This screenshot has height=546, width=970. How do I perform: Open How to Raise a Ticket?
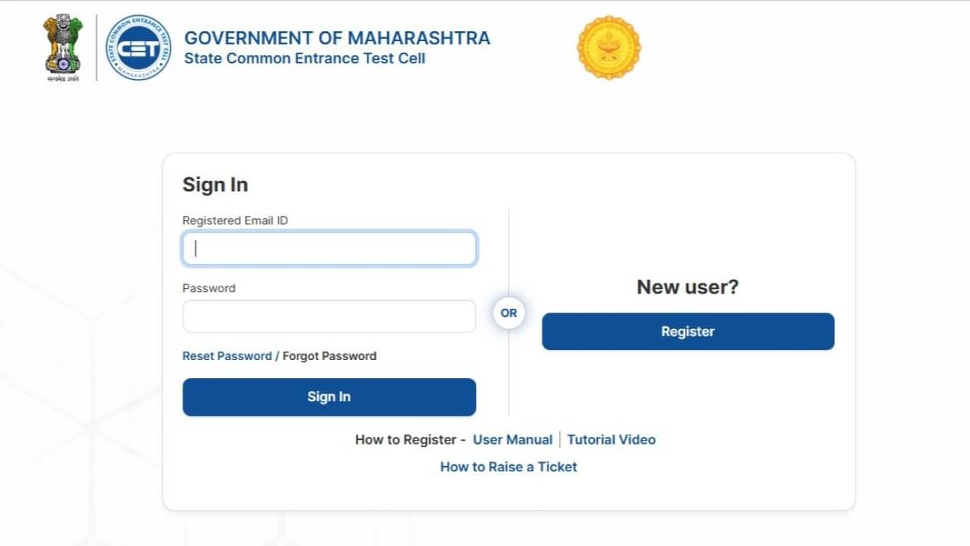509,467
